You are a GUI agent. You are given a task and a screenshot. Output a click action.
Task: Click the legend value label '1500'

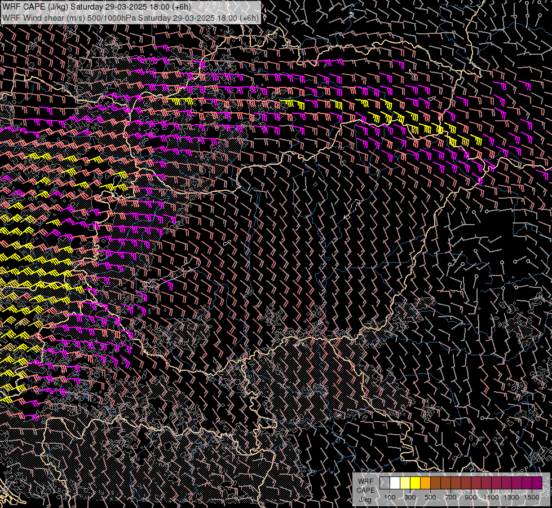coord(532,497)
